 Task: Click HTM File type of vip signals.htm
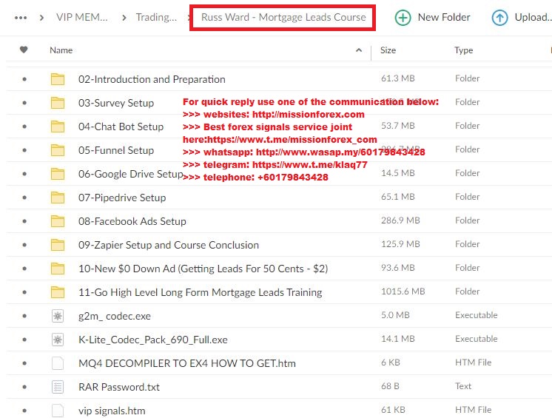(x=473, y=410)
